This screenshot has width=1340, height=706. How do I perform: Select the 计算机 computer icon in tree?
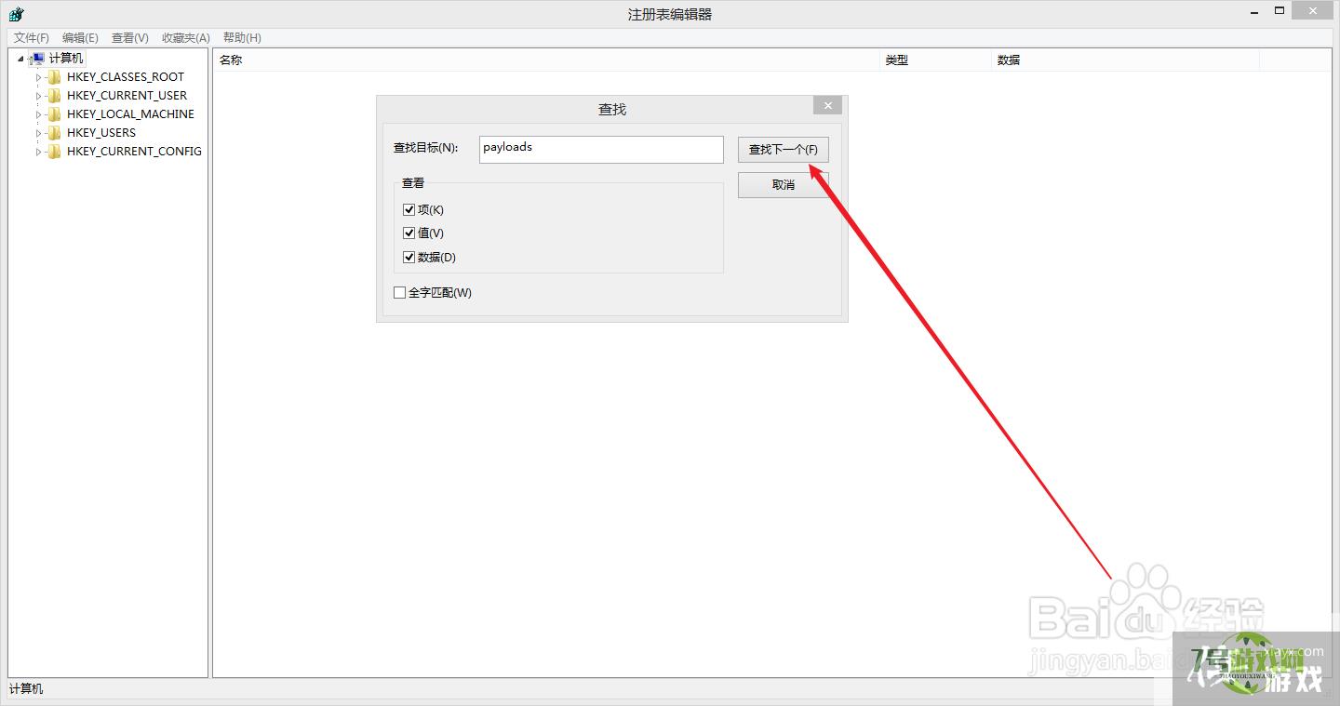[37, 59]
